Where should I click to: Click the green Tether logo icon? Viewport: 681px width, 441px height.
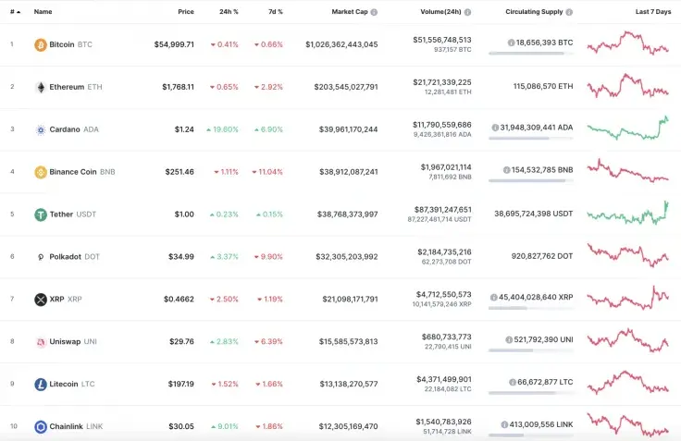(x=41, y=214)
